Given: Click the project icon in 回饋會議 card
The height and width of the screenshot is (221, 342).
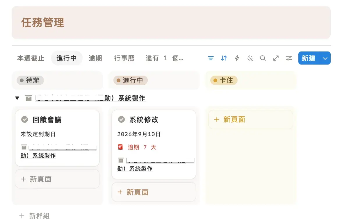Looking at the screenshot, I should click(x=24, y=147).
